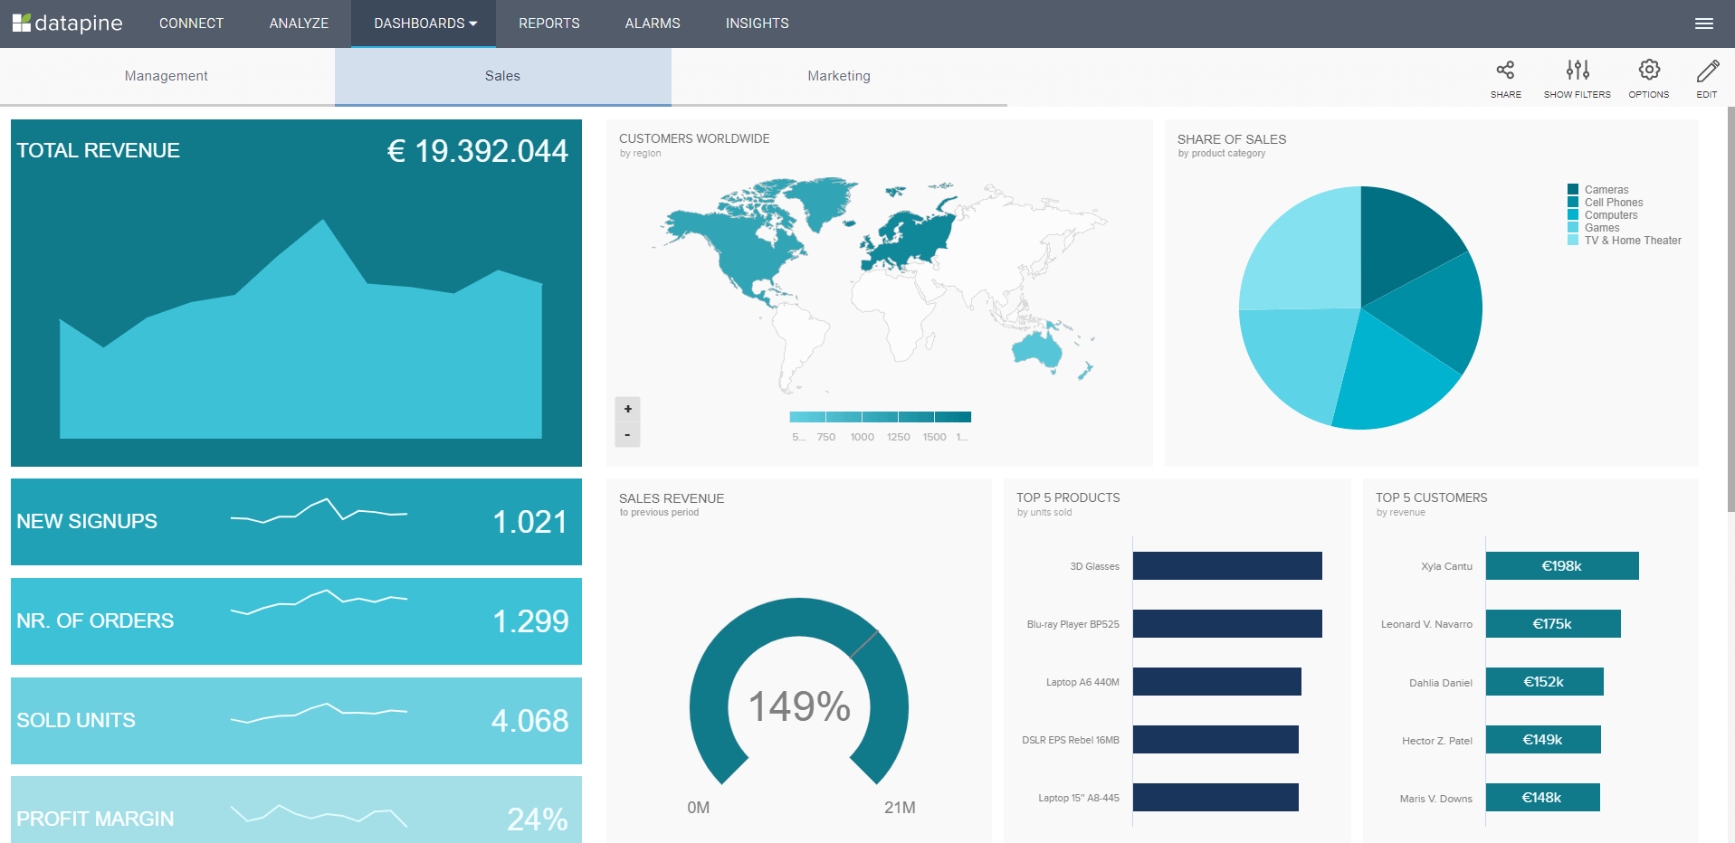Zoom out on the world map
The height and width of the screenshot is (843, 1735).
tap(627, 434)
